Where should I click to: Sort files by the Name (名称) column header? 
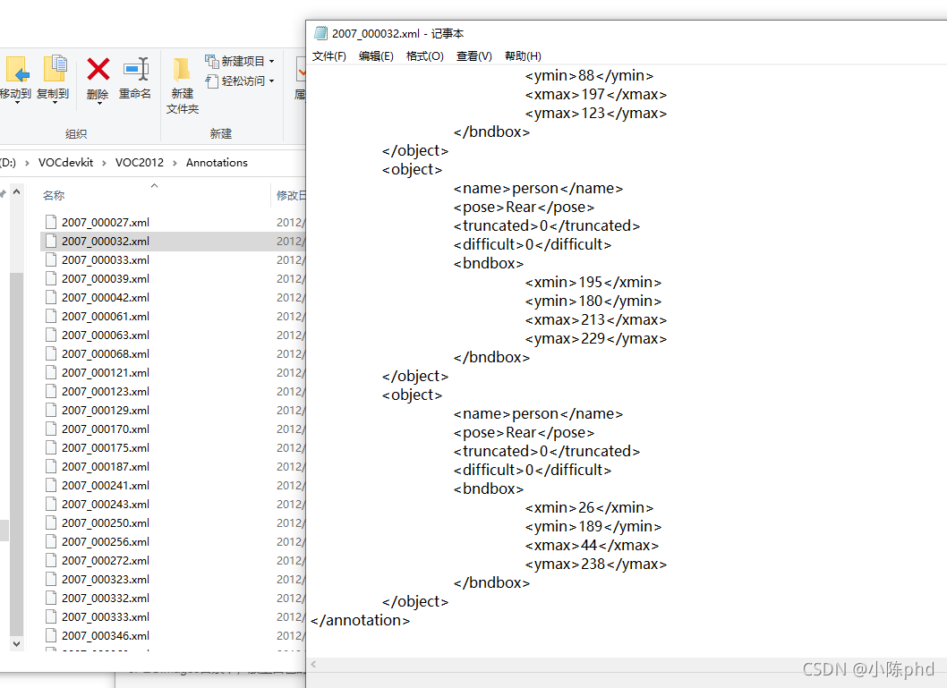[54, 196]
